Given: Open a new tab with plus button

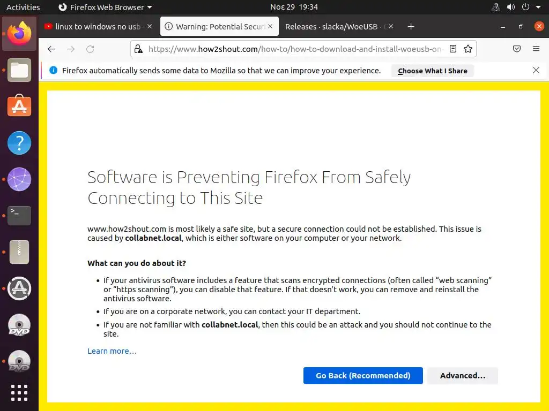Looking at the screenshot, I should click(x=411, y=27).
